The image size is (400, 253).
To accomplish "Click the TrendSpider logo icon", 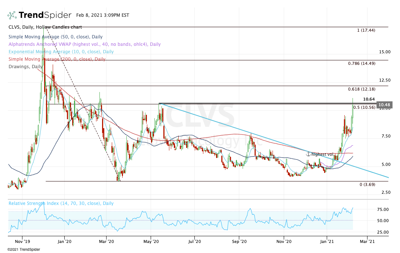I will click(12, 15).
